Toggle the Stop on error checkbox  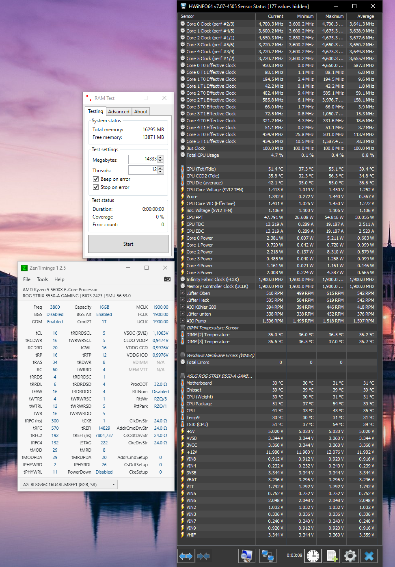(96, 187)
